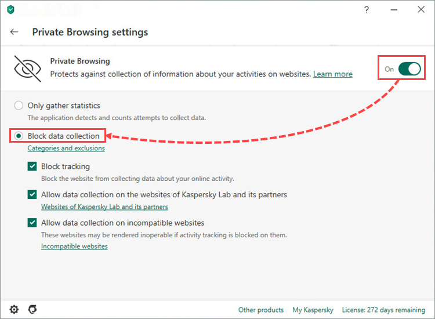Open the Incompatible websites link
This screenshot has height=319, width=435.
point(74,246)
